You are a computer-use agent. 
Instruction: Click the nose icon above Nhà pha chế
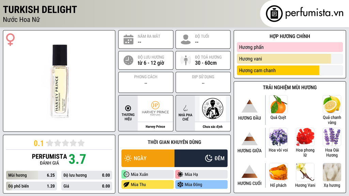(x=185, y=108)
